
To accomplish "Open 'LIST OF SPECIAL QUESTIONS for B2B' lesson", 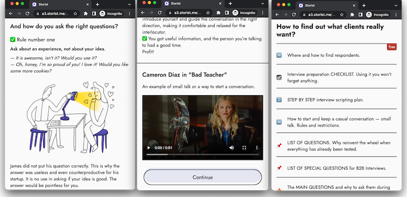I will point(336,168).
